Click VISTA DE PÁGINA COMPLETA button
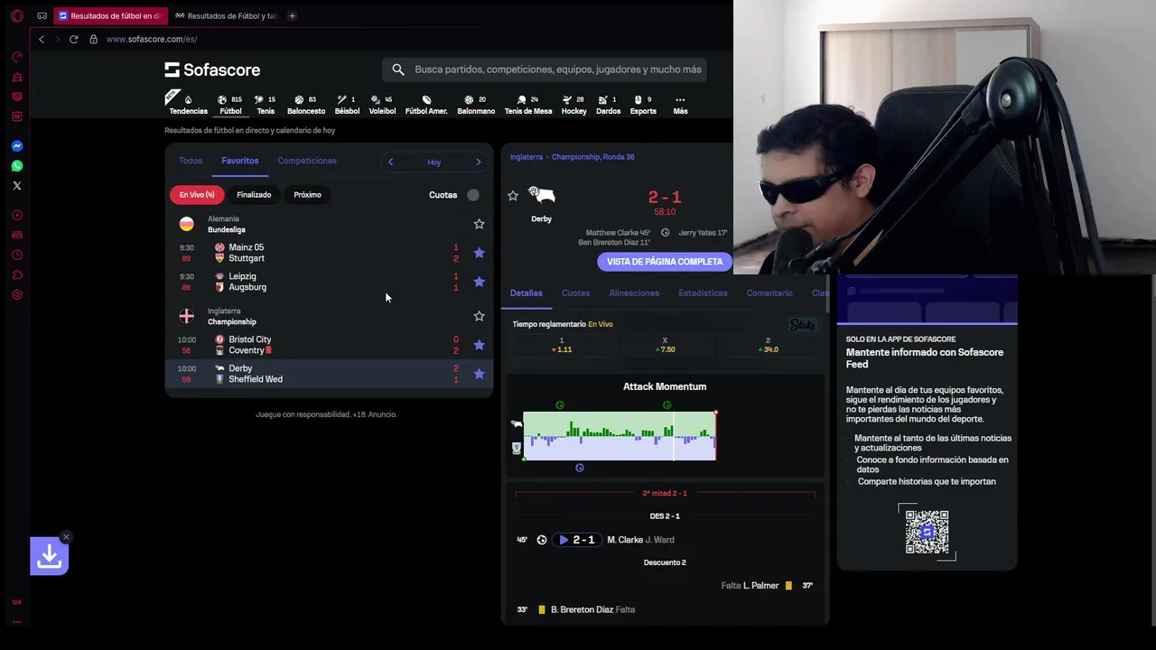 665,262
